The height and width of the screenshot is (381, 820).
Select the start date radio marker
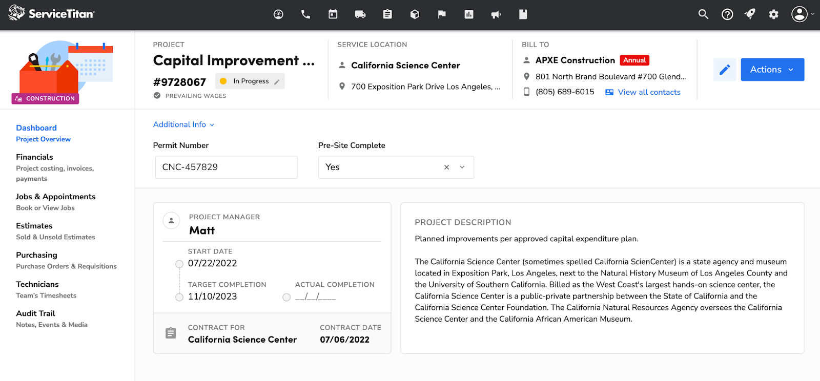[179, 264]
